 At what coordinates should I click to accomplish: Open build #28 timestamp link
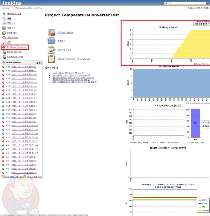tap(24, 67)
